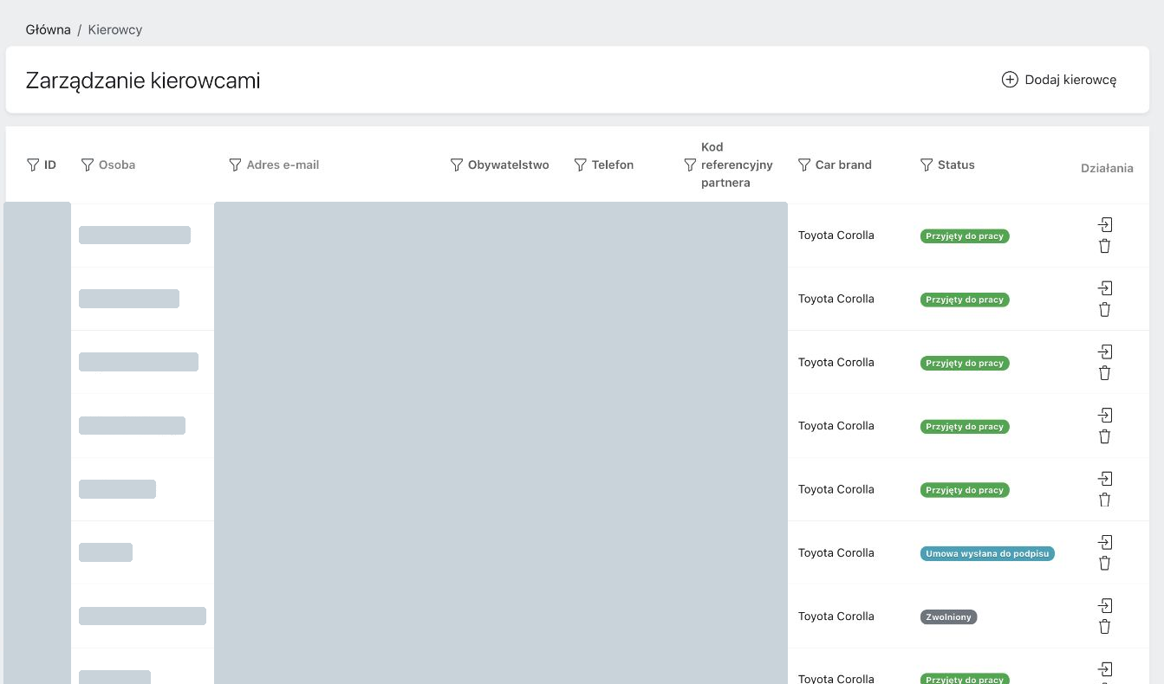
Task: Open the filter icon for ID column
Action: coord(33,165)
